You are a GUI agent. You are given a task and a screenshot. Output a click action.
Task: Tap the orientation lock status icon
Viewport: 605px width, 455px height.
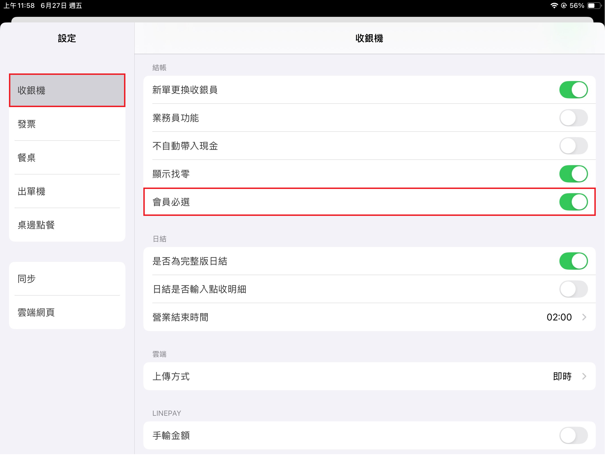(x=564, y=6)
